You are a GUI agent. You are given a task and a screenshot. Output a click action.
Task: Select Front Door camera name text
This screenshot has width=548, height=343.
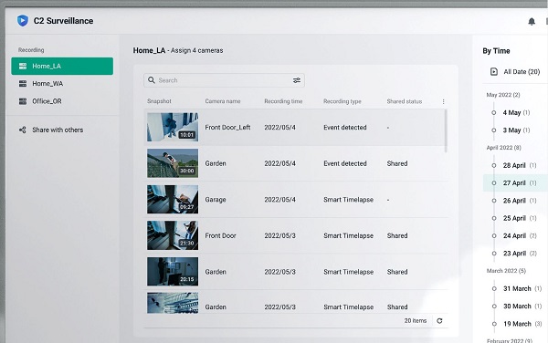(220, 235)
